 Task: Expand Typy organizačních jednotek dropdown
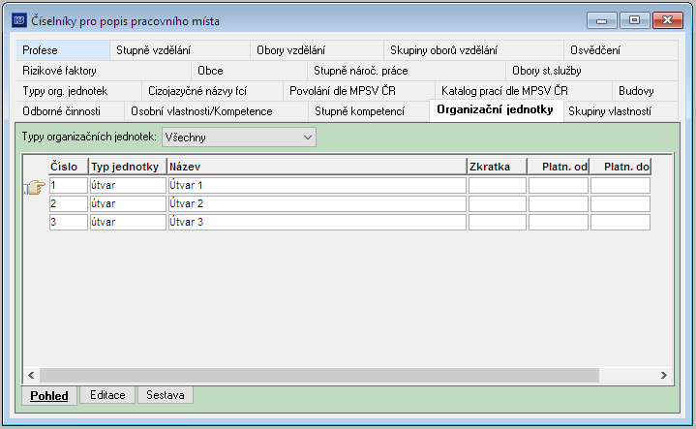coord(239,138)
